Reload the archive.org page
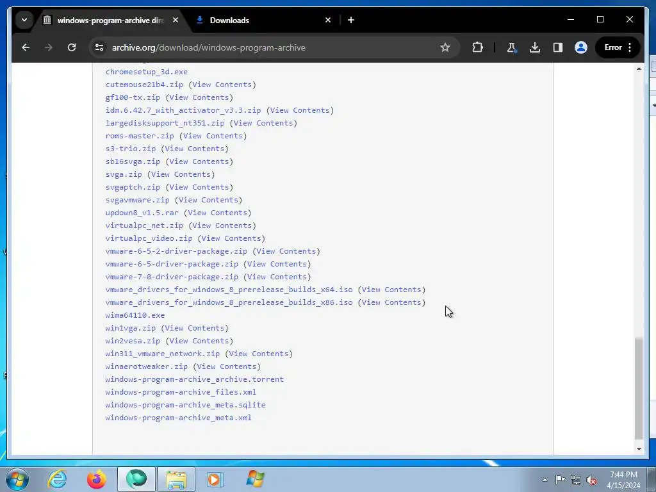This screenshot has width=656, height=492. pyautogui.click(x=72, y=47)
